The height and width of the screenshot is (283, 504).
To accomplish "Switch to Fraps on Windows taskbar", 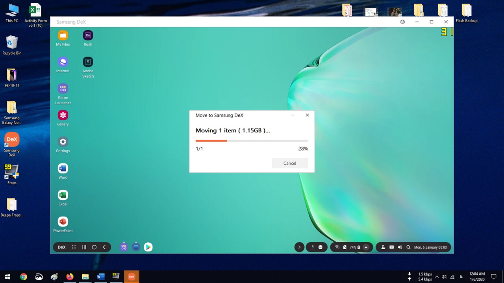I will [x=116, y=277].
